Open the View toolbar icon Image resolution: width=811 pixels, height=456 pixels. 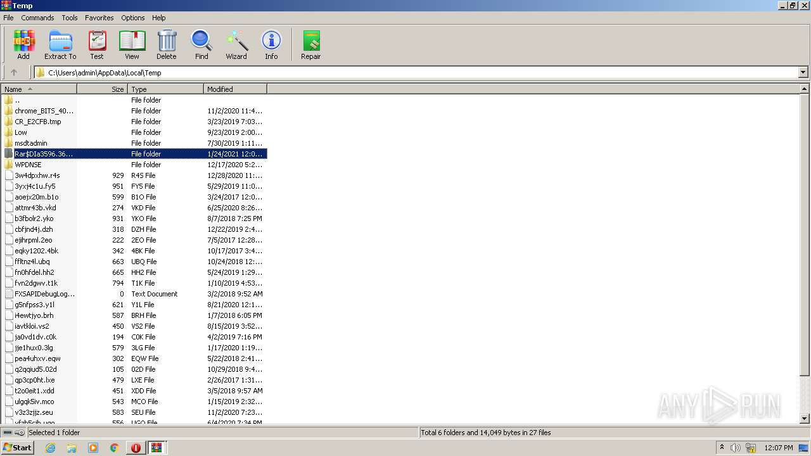132,45
